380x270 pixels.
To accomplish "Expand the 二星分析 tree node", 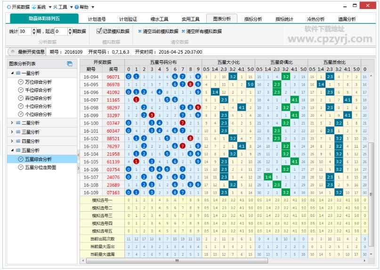I will 12,123.
